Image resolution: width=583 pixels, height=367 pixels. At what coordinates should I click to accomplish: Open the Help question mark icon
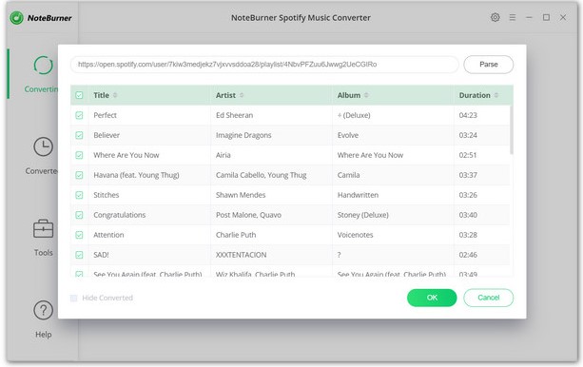click(44, 310)
